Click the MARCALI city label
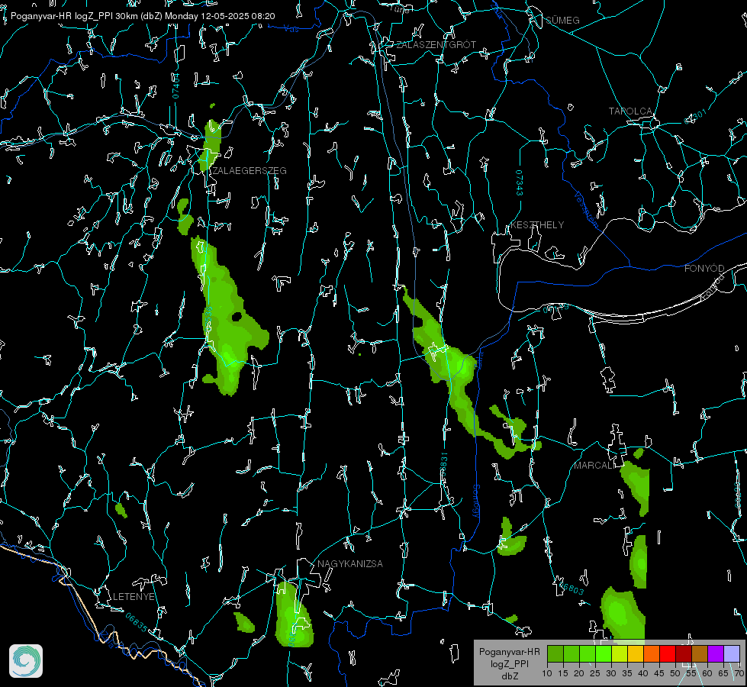This screenshot has height=687, width=747. click(594, 466)
